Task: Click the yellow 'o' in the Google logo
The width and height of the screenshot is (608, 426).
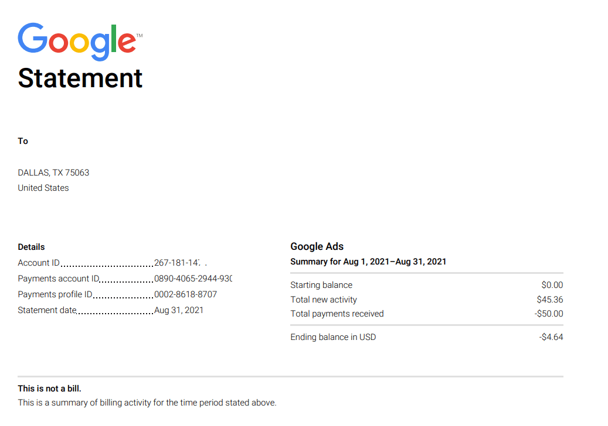Action: point(79,43)
